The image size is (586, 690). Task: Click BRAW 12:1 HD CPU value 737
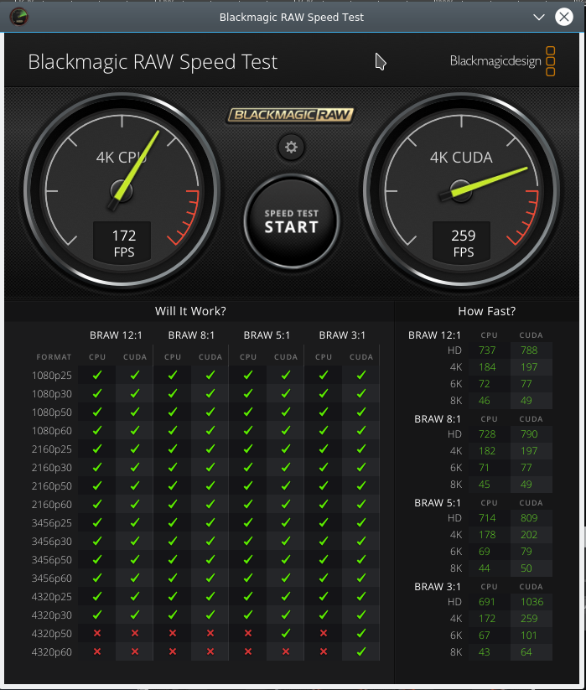487,350
